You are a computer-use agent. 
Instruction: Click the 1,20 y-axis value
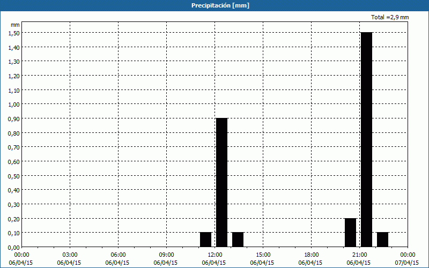pyautogui.click(x=14, y=76)
